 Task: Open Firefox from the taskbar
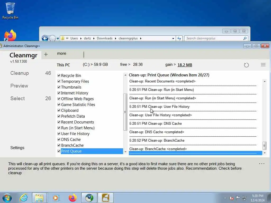73,198
